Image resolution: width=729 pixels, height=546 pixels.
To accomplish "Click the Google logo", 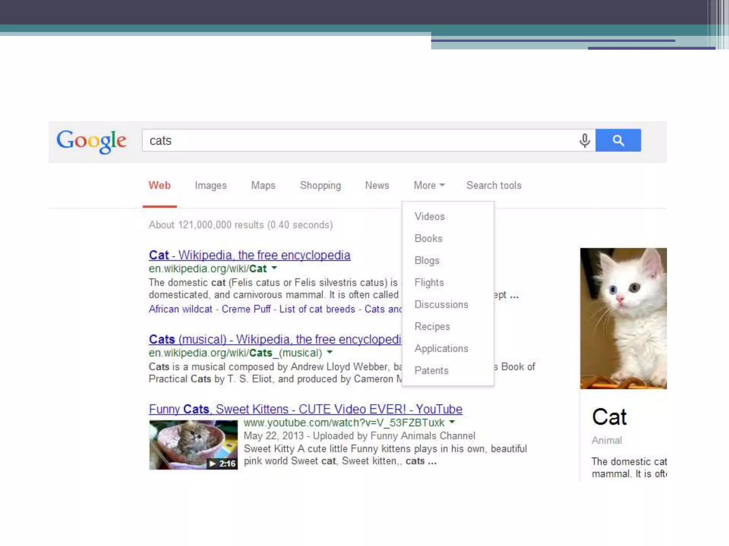I will pos(91,141).
